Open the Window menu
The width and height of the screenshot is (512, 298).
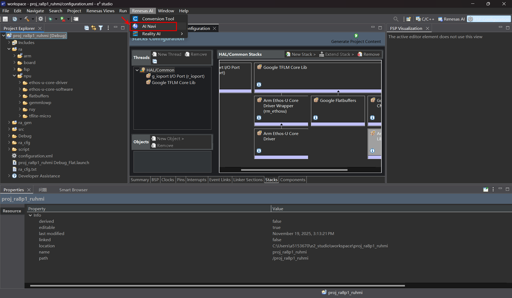[x=166, y=11]
